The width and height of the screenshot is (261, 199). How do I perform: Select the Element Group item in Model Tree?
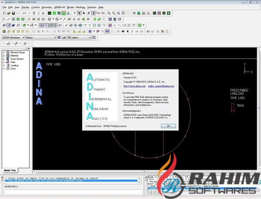[x=18, y=52]
